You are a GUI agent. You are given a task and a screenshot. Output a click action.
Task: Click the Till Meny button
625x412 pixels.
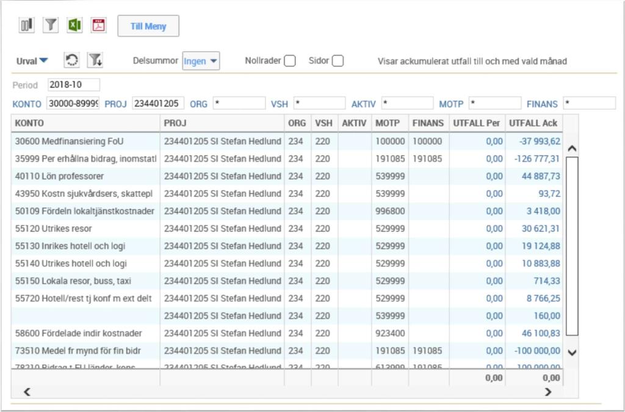pos(148,26)
